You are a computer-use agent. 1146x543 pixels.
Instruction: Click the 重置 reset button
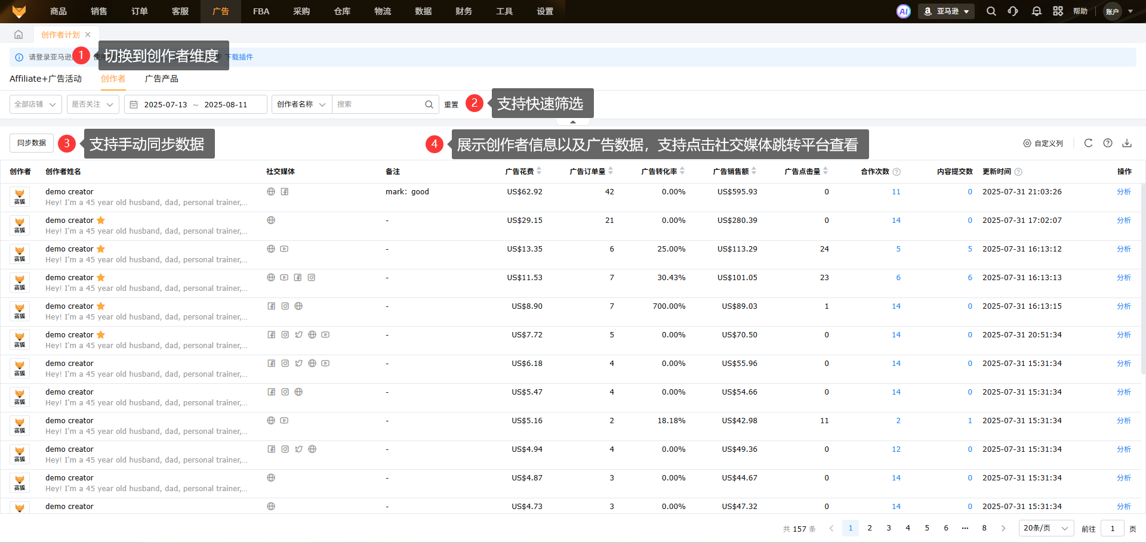pos(451,105)
